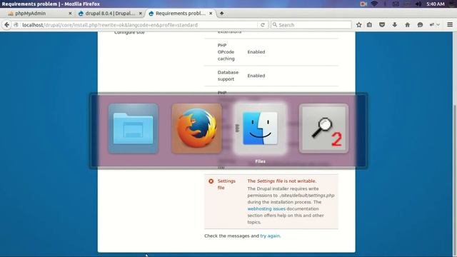Screen dimensions: 457x257
Task: Close the phpMyAdmin tab
Action: tap(70, 14)
